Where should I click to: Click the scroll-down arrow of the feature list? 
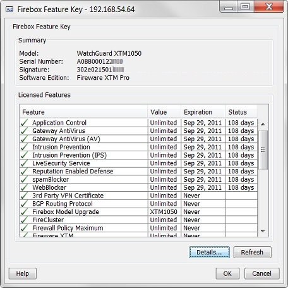pyautogui.click(x=263, y=231)
